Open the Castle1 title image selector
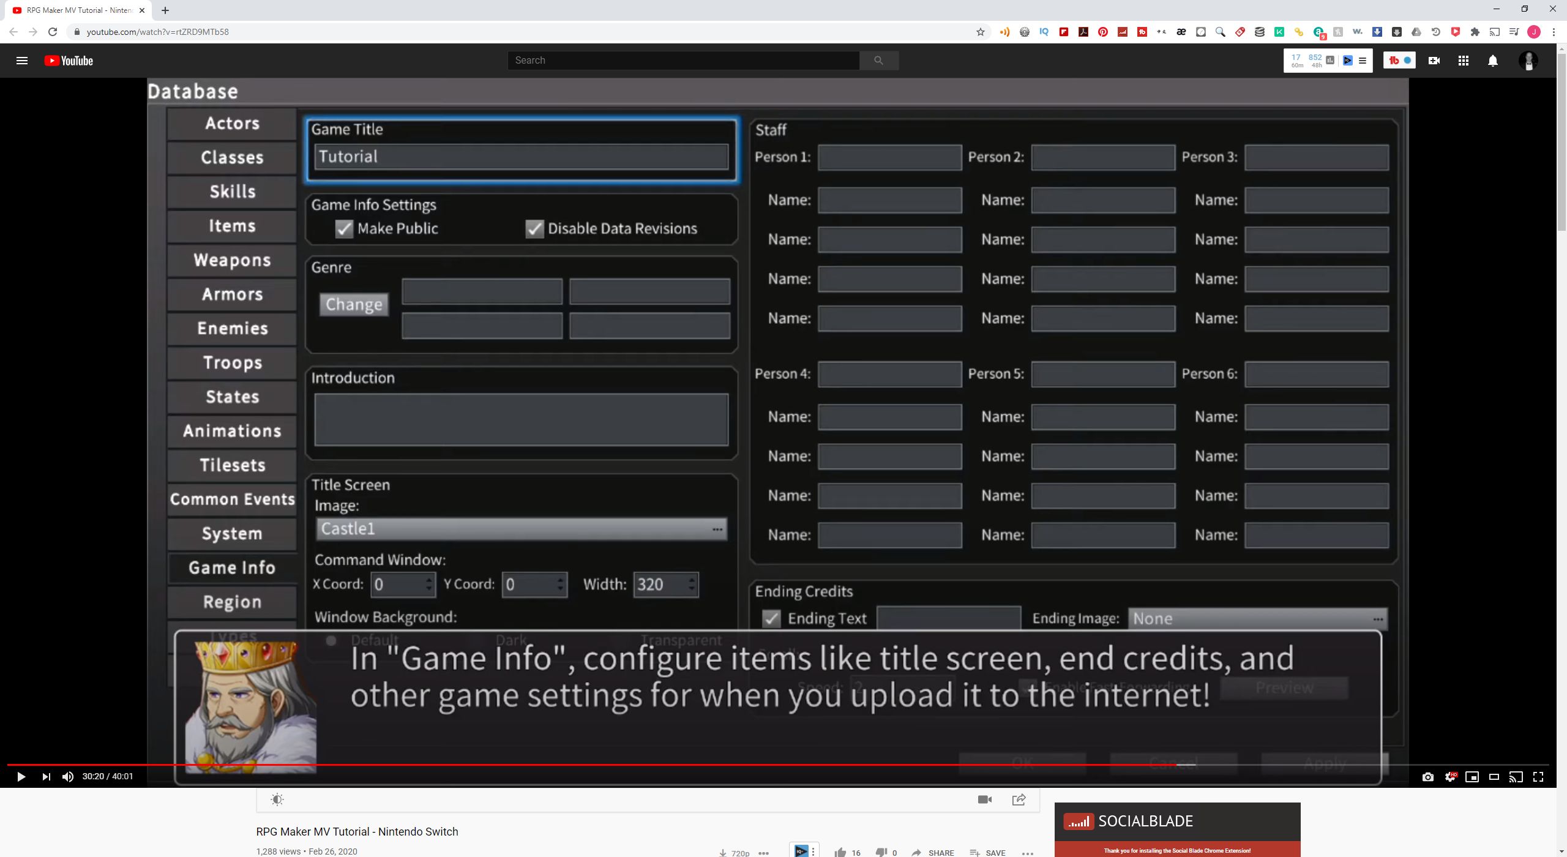Viewport: 1567px width, 857px height. click(x=522, y=529)
